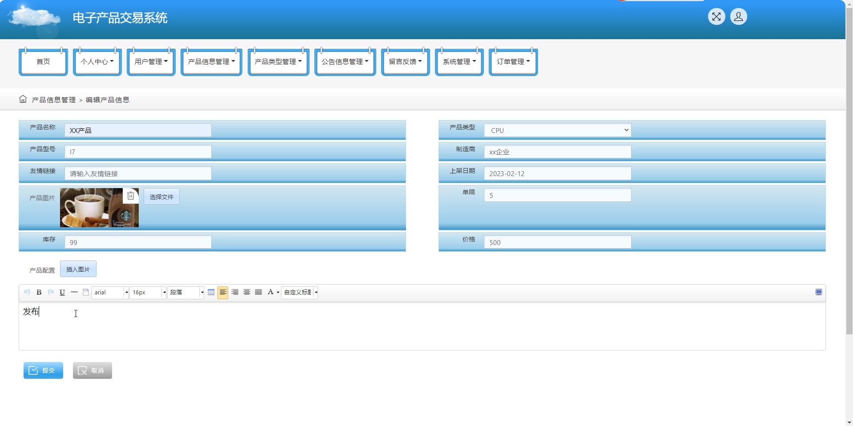Delete the uploaded product image

(x=131, y=196)
